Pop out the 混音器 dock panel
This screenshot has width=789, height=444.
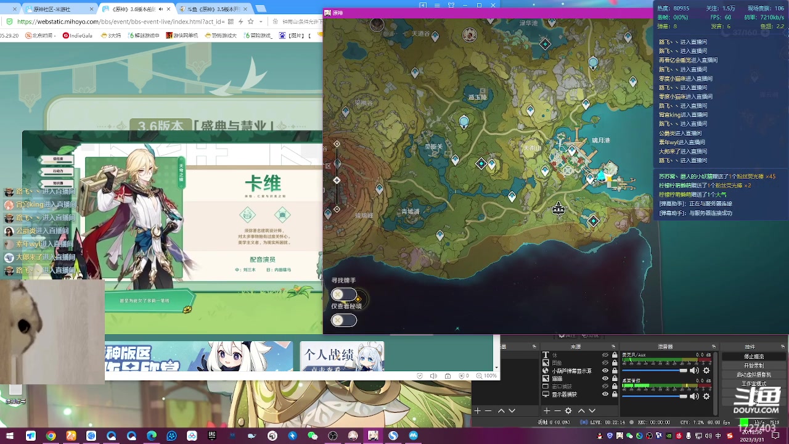[x=714, y=347]
